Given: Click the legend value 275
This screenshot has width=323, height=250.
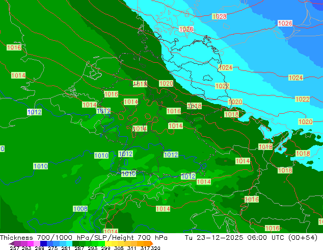Looking at the screenshot, I should [53, 248].
